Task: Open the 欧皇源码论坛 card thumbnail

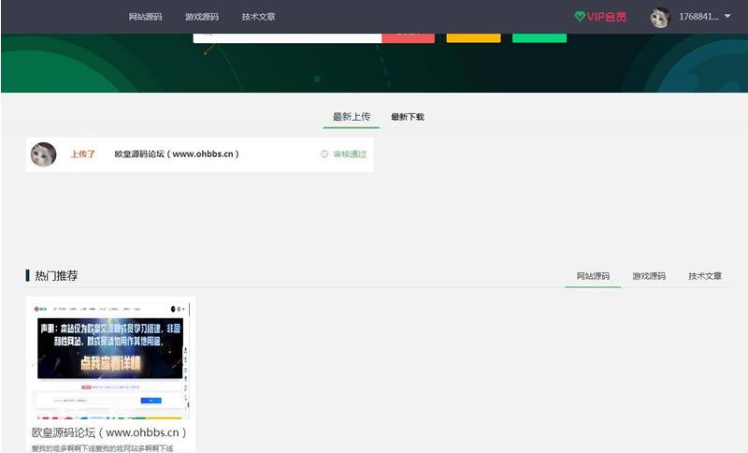Action: [110, 360]
